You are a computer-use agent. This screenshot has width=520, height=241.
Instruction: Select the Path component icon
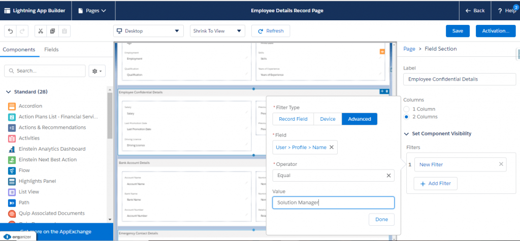click(12, 202)
